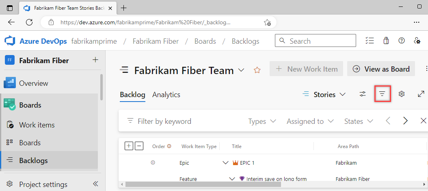428x191 pixels.
Task: Click Boards in the breadcrumb
Action: 205,41
